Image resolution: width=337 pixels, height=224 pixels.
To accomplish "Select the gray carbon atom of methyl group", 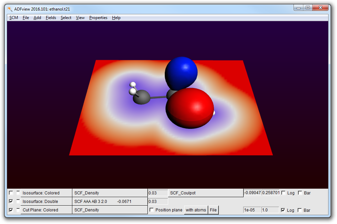I will [141, 97].
